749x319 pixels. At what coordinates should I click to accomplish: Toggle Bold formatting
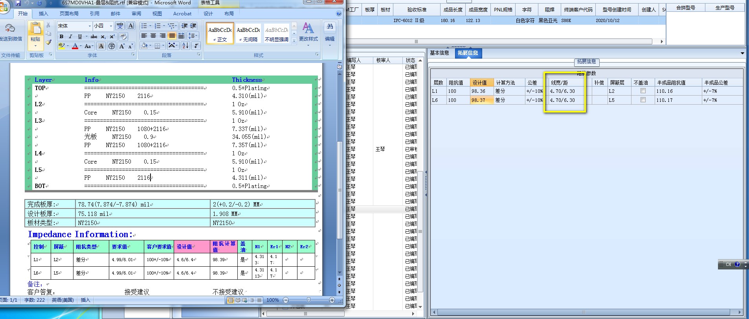[61, 36]
